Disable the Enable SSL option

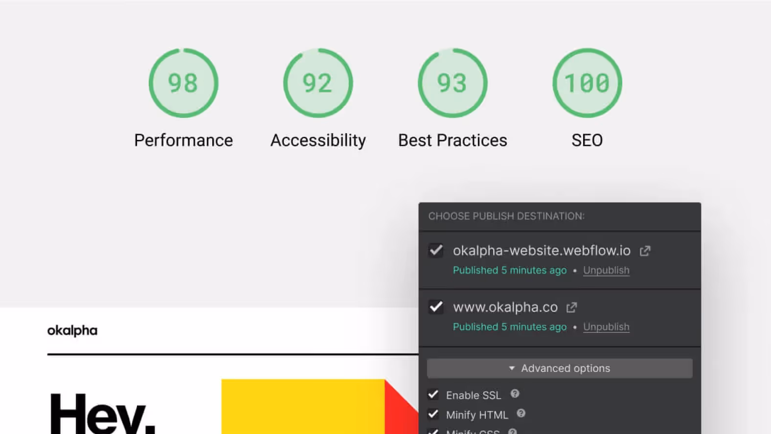[x=432, y=394]
